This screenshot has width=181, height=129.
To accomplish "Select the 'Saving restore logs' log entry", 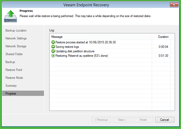I will (112, 47).
